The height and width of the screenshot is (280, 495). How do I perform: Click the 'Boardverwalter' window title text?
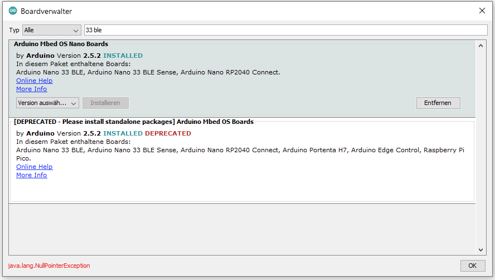click(x=46, y=11)
